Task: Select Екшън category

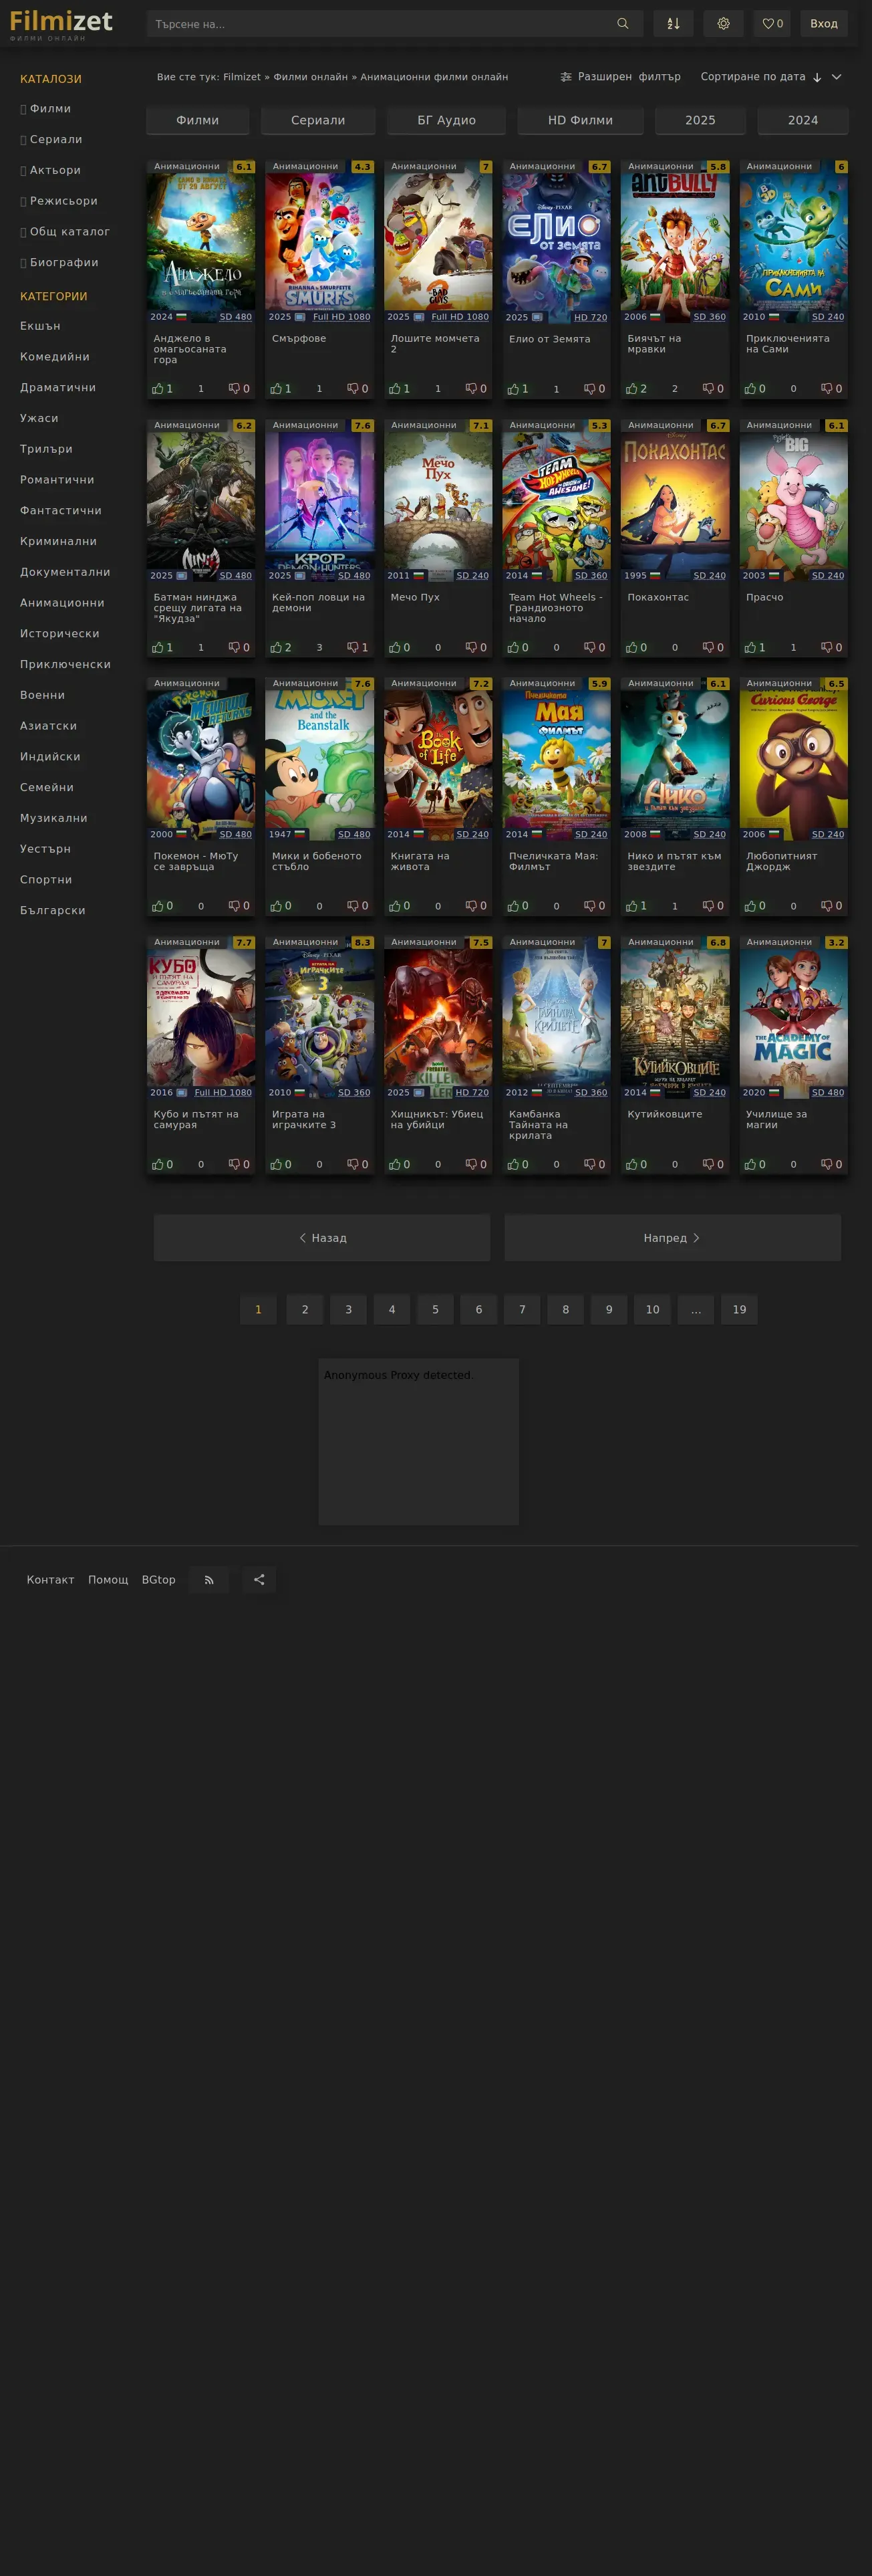Action: tap(40, 326)
